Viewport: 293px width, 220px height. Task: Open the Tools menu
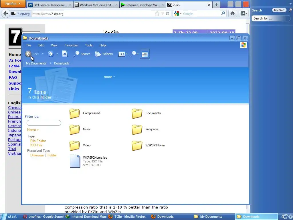point(89,45)
